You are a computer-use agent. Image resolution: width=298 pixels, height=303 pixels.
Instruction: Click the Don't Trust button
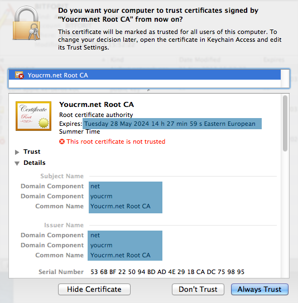pyautogui.click(x=198, y=289)
